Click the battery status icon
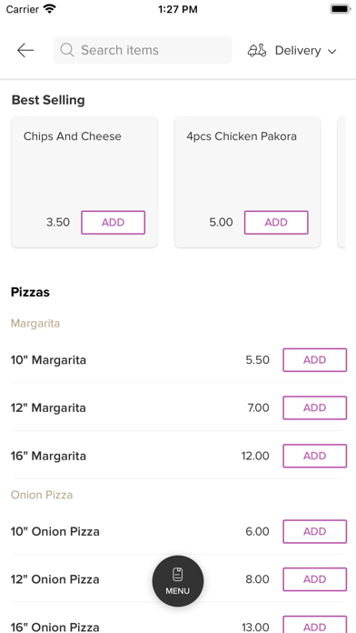356x633 pixels. pyautogui.click(x=341, y=9)
